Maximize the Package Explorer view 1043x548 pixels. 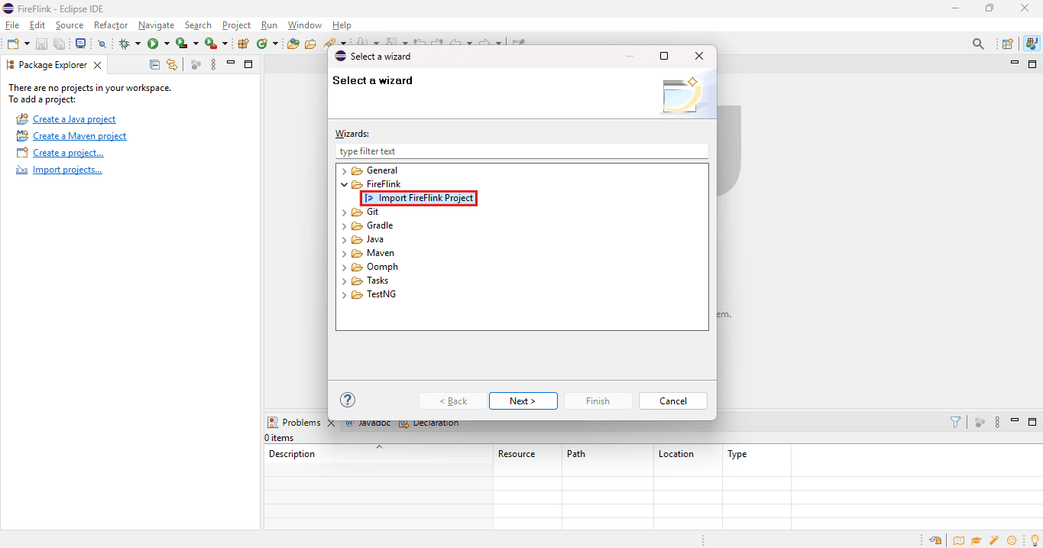pos(248,65)
